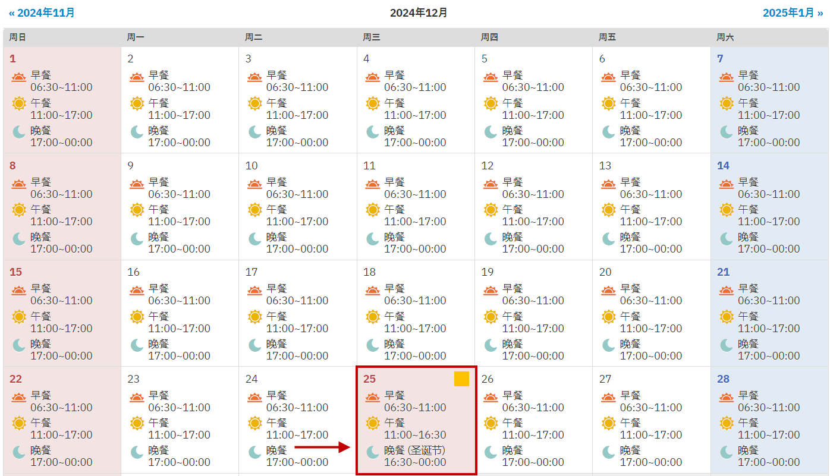This screenshot has height=476, width=830.
Task: Select date number 12 in the calendar
Action: point(488,166)
